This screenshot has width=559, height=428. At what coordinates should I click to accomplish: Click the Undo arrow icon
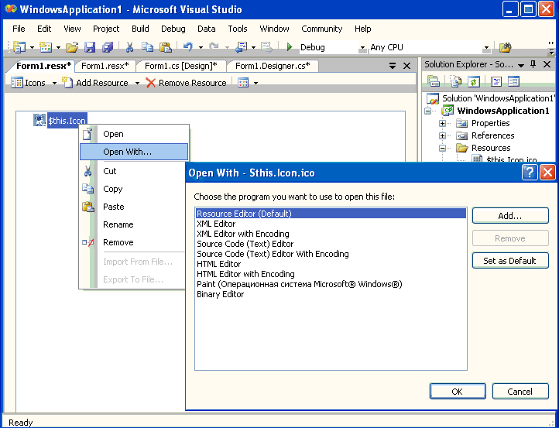point(188,46)
